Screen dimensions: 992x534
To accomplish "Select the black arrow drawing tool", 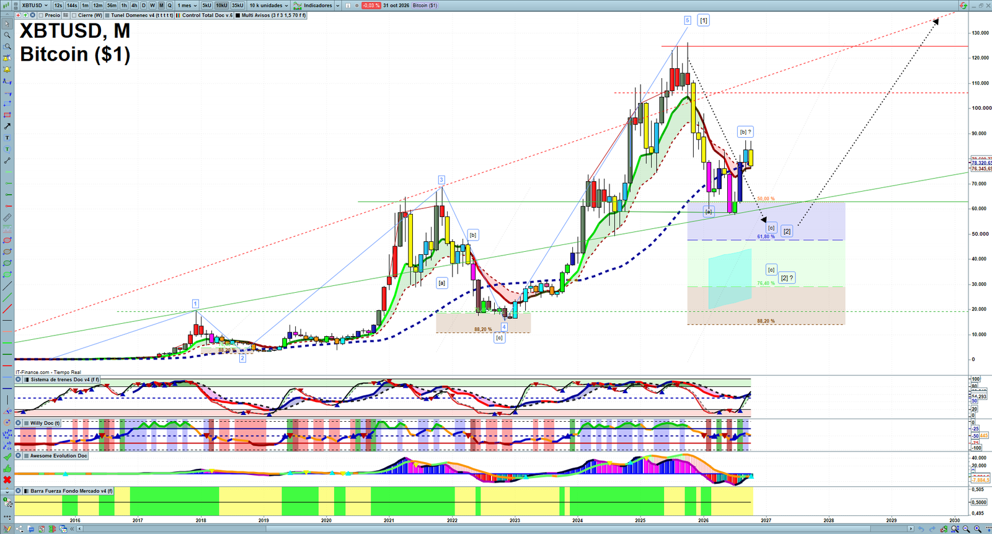I will 7,126.
